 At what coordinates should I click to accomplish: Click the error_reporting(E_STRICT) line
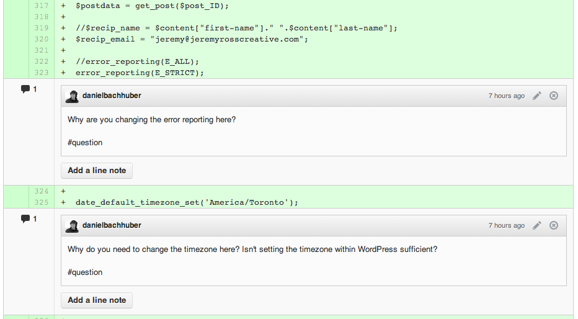140,73
